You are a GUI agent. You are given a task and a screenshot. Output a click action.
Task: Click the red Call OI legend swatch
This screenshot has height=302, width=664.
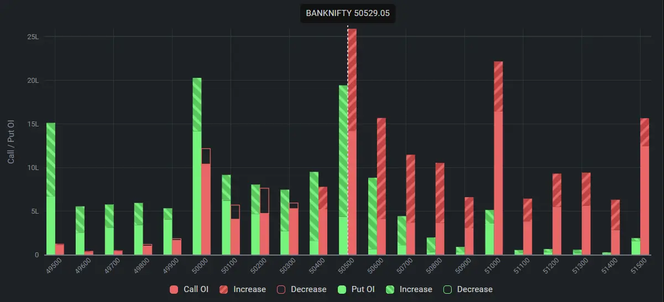click(174, 289)
